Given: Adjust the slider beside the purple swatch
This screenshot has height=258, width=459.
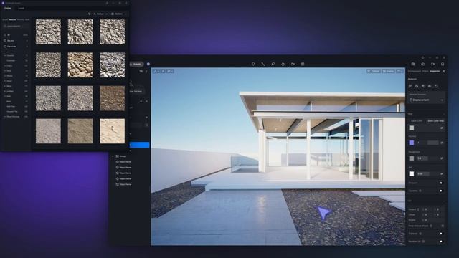Looking at the screenshot, I should click(x=432, y=143).
